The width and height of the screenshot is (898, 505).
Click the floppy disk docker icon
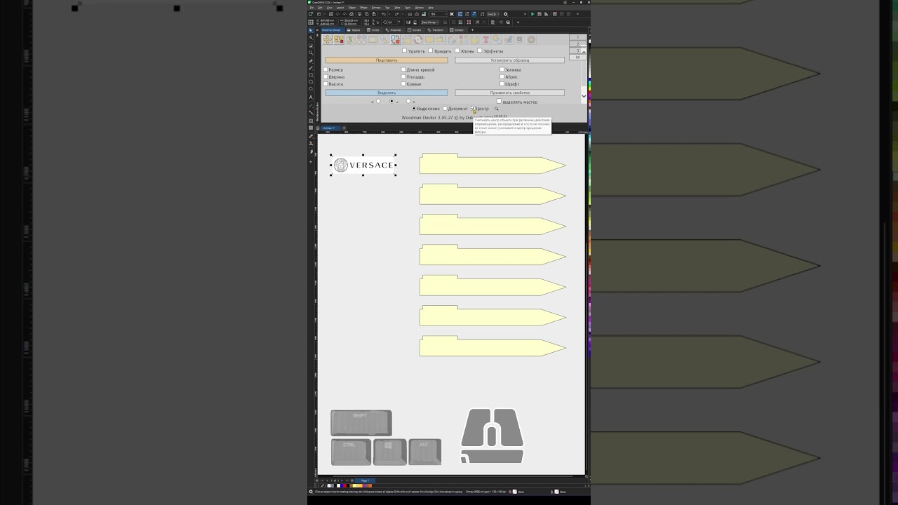[474, 39]
